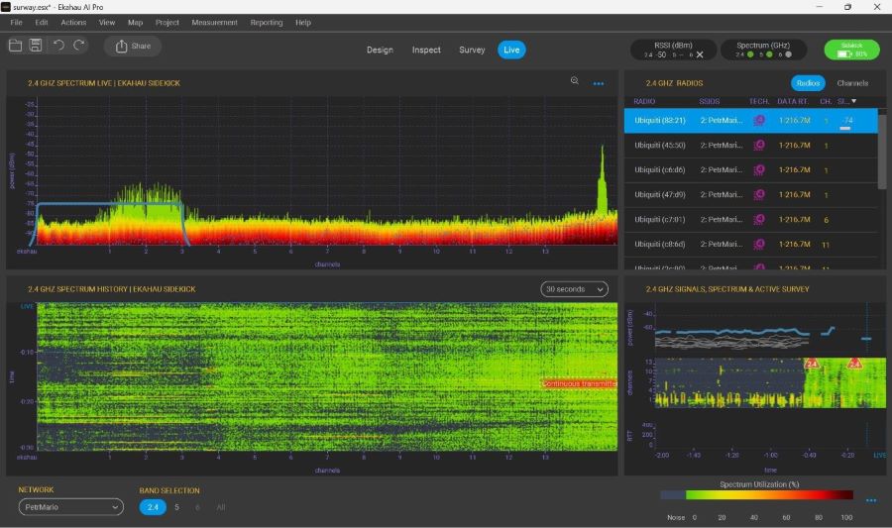Image resolution: width=892 pixels, height=528 pixels.
Task: Sort by the SSIDS column header
Action: [710, 101]
